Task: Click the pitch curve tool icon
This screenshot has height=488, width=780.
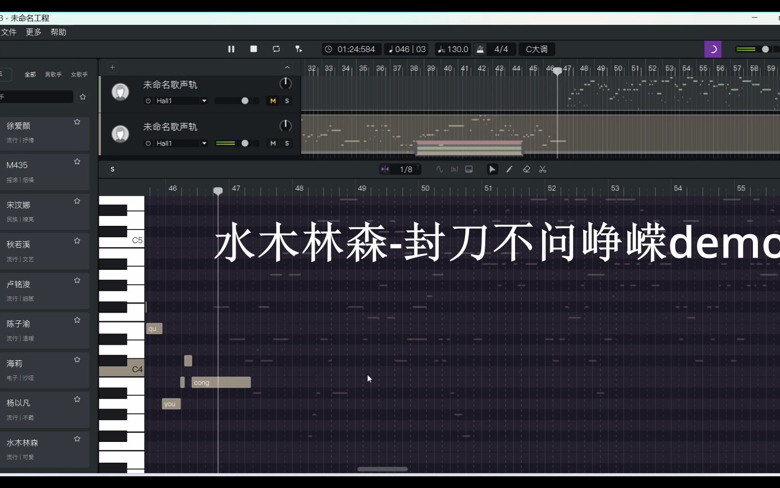Action: [x=439, y=169]
